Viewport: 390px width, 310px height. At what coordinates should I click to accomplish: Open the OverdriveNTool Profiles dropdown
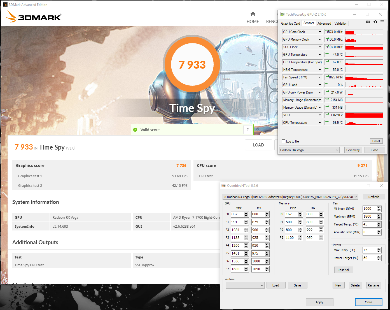(245, 285)
